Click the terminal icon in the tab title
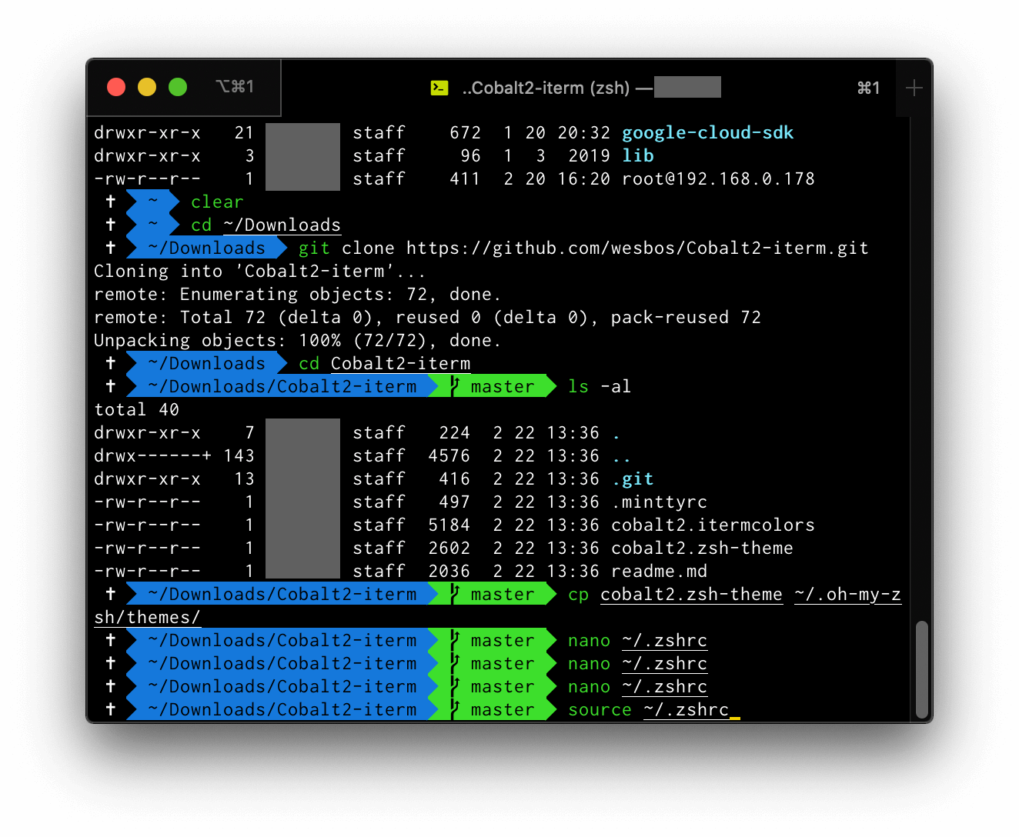 pyautogui.click(x=439, y=88)
